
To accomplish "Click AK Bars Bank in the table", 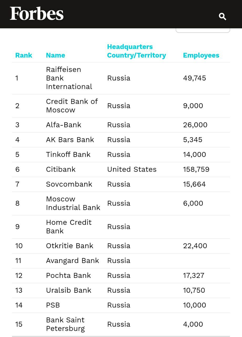I will [70, 140].
